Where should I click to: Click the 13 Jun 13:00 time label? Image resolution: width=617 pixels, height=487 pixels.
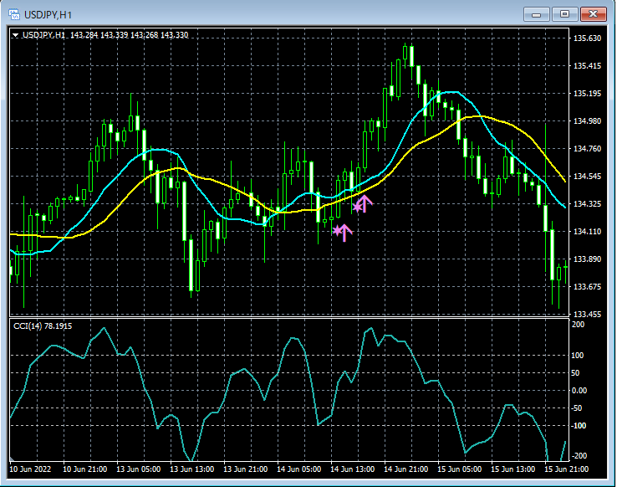(x=191, y=469)
